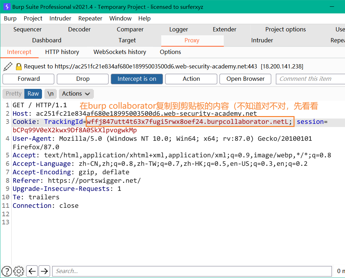Switch to the Sequencer tab

click(28, 30)
